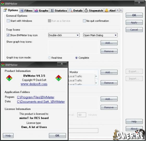The image size is (146, 141).
Task: Click the Export button
Action: 134,71
